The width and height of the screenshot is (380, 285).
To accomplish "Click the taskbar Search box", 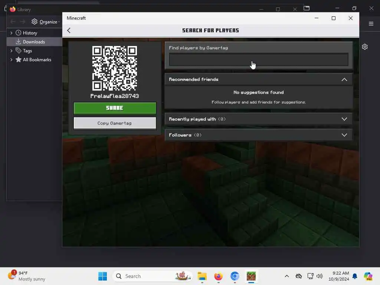I will [x=153, y=276].
